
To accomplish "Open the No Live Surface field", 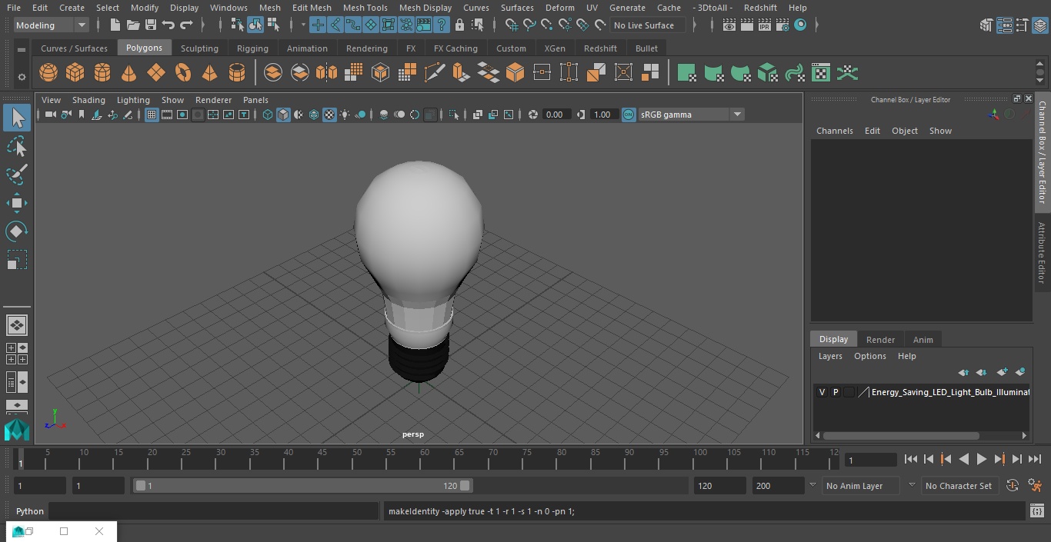I will (x=648, y=25).
